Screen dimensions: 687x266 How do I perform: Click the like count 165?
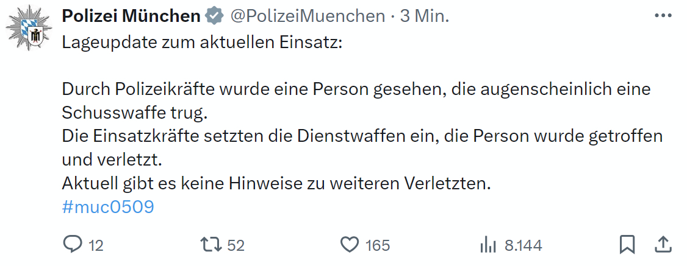pos(378,245)
